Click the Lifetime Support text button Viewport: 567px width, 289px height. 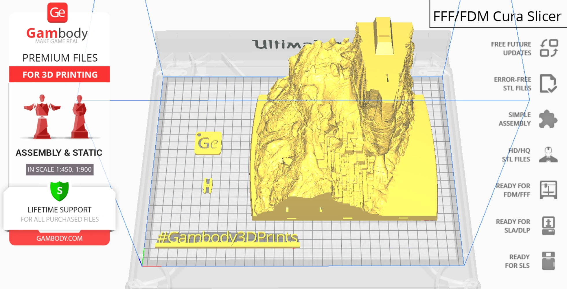[60, 210]
